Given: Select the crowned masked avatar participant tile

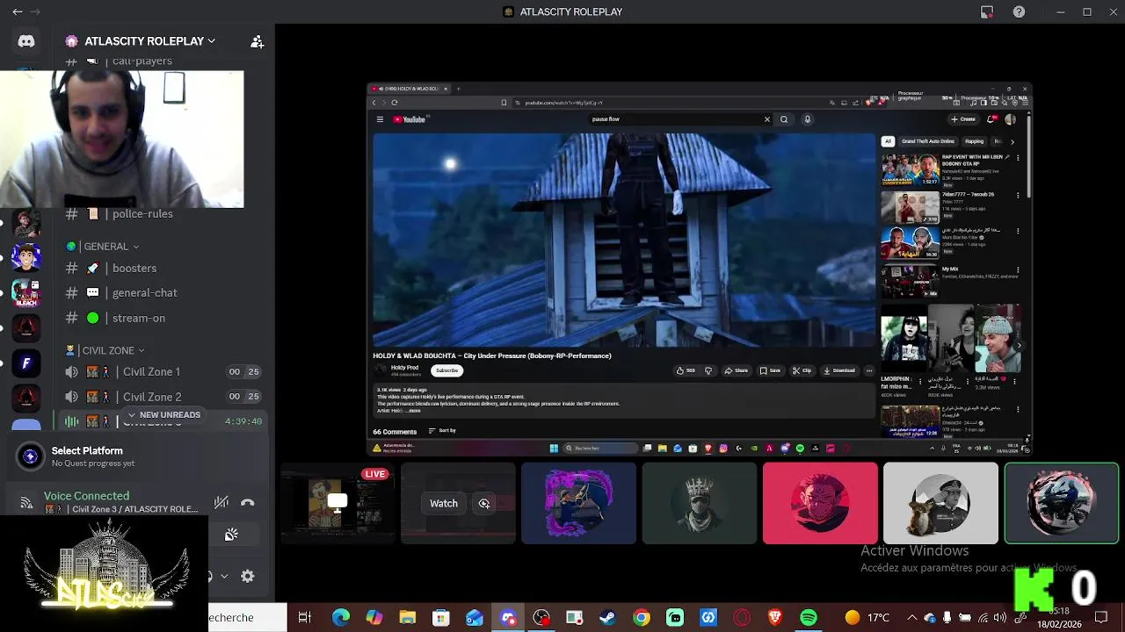Looking at the screenshot, I should (x=699, y=503).
